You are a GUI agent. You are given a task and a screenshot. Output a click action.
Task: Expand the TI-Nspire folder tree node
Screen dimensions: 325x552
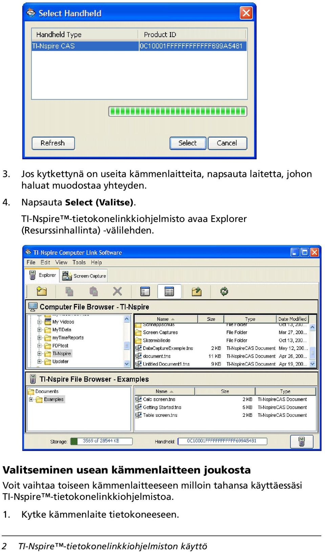tap(39, 354)
